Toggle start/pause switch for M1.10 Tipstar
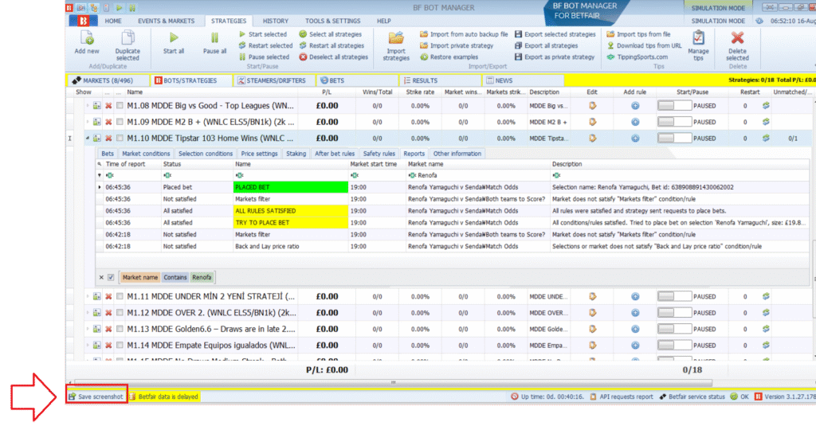816x426 pixels. click(674, 139)
